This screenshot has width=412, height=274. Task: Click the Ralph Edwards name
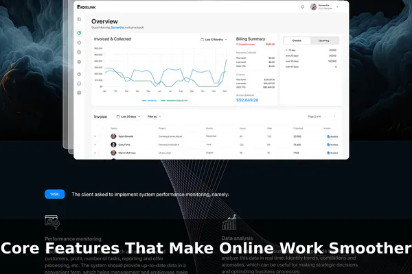coord(126,136)
